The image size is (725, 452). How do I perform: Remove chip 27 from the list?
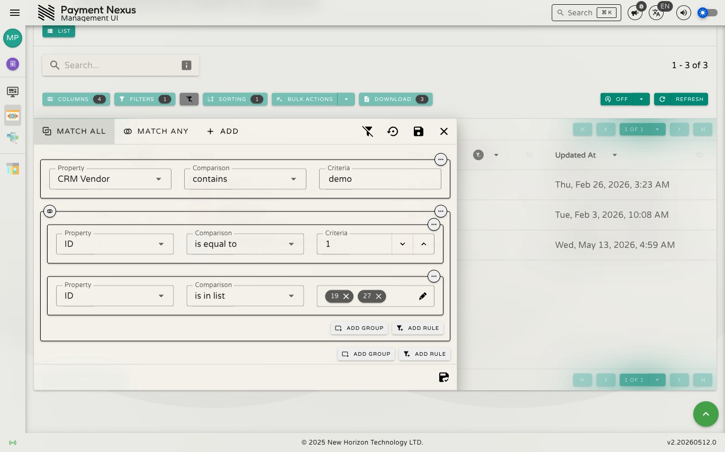[x=378, y=296]
